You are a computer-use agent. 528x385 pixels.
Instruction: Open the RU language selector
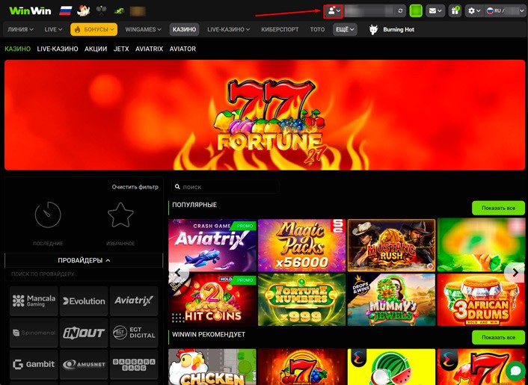coord(505,11)
